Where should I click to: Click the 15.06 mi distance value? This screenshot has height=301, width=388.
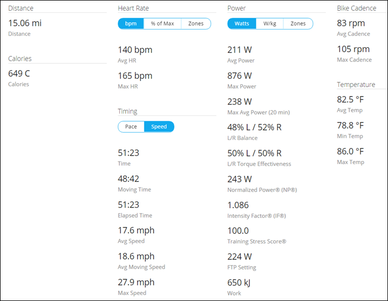tap(25, 23)
